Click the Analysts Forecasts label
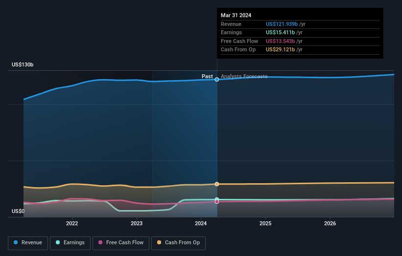 [x=244, y=77]
